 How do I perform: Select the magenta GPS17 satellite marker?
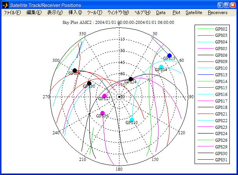pos(105,96)
